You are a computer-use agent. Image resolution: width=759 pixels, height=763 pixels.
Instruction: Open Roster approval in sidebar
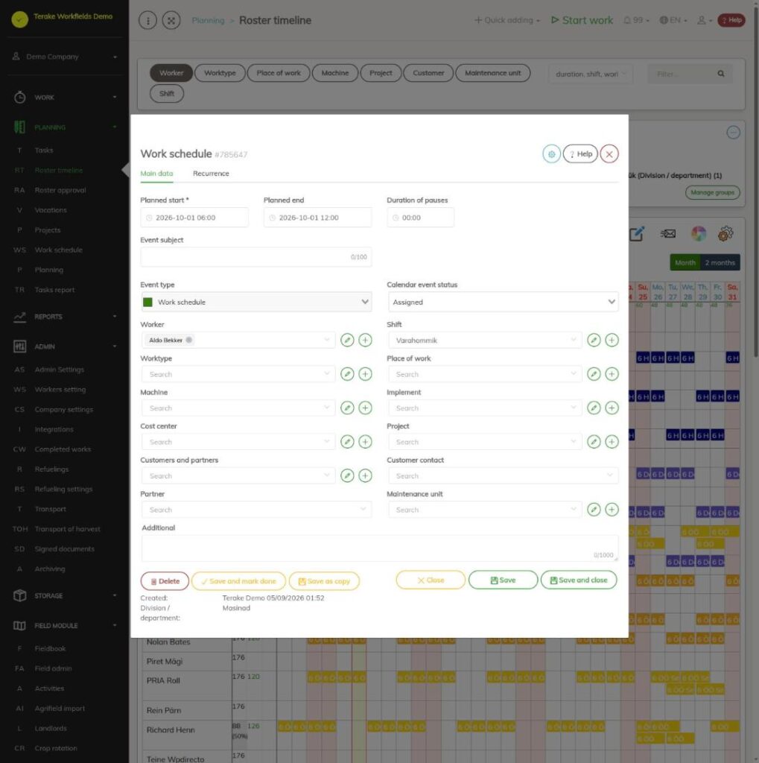click(60, 190)
